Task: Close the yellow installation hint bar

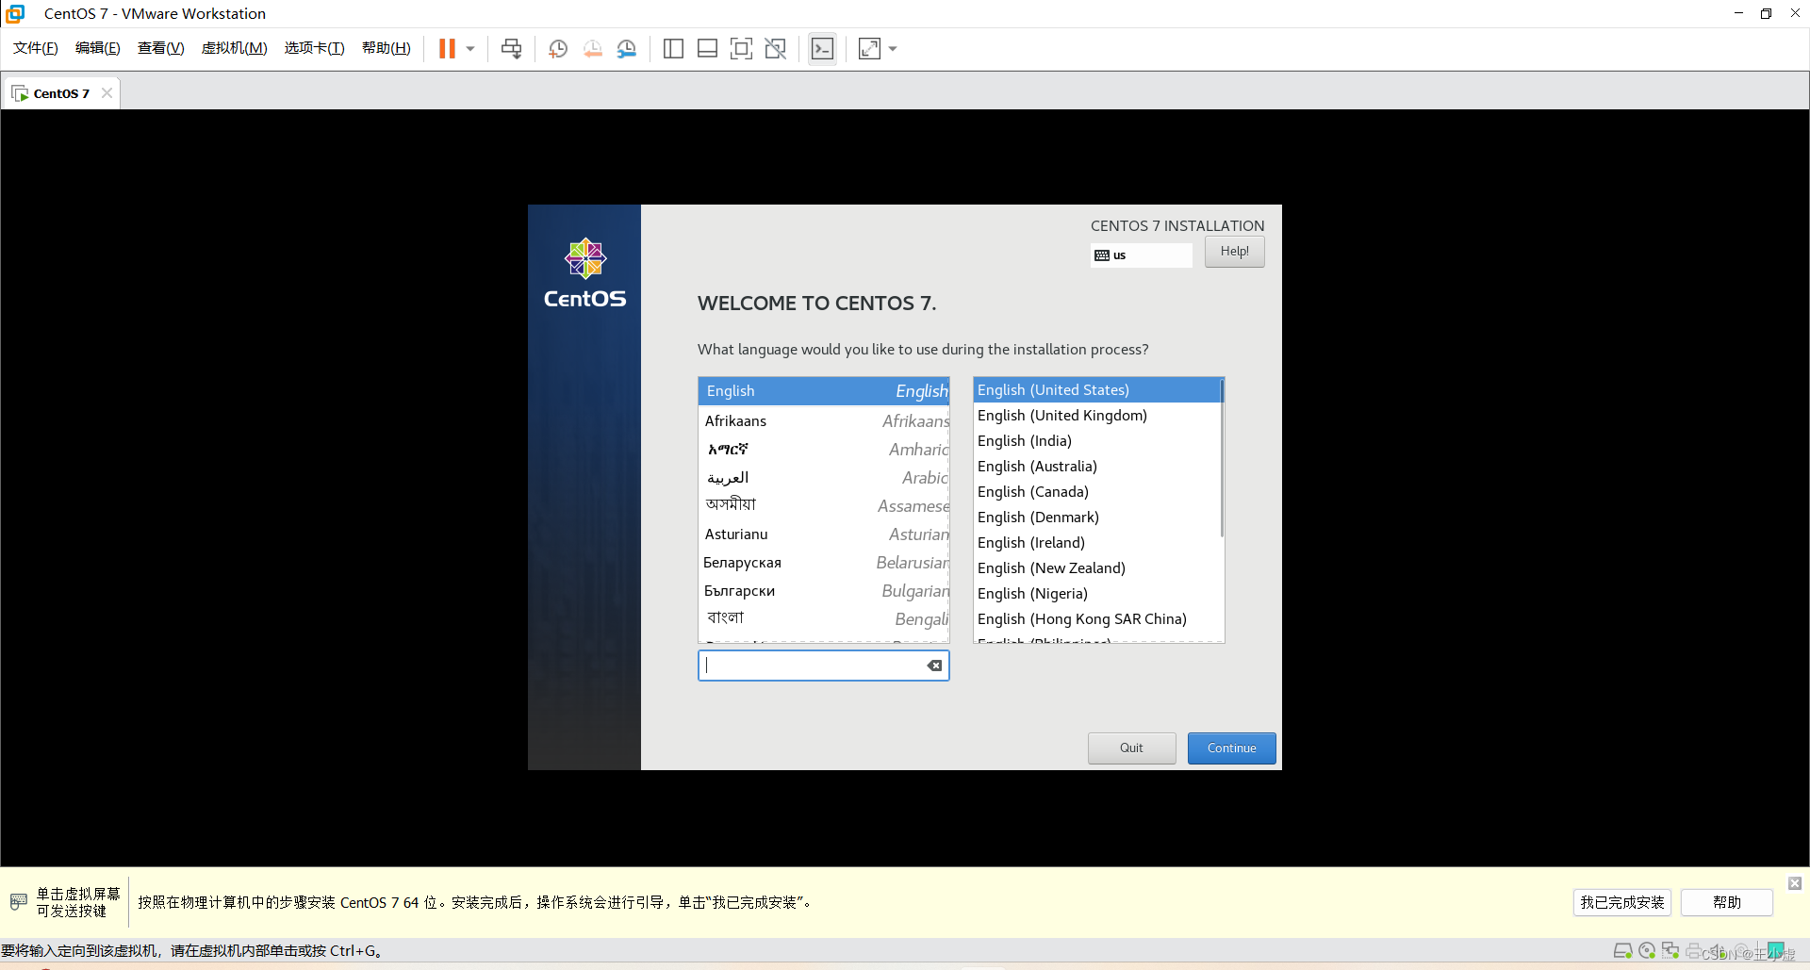Action: tap(1795, 883)
